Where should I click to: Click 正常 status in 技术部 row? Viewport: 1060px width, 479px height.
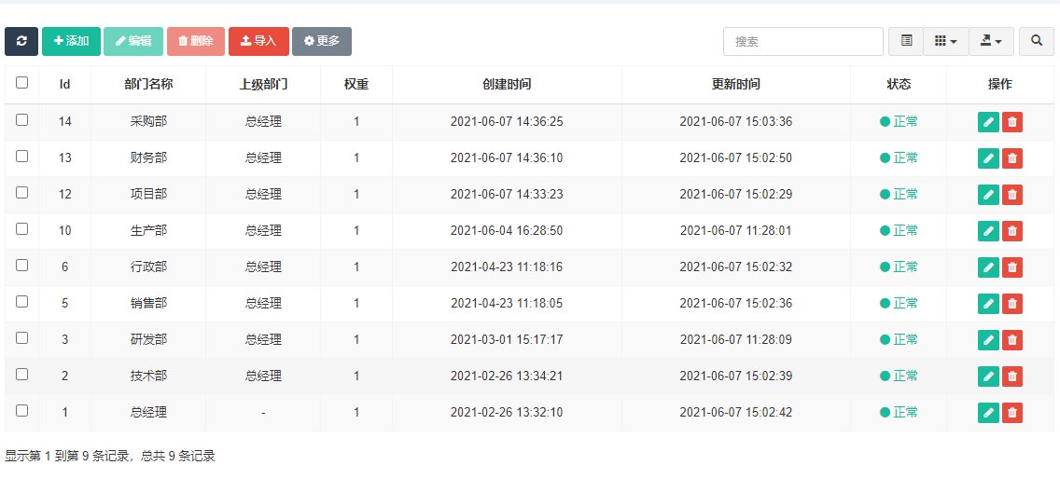coord(899,376)
